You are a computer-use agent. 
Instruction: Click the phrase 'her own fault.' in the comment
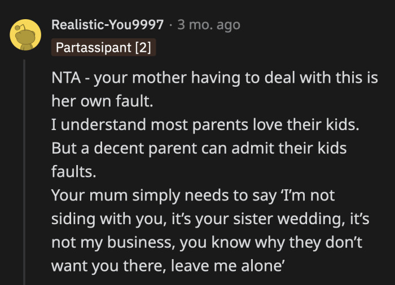click(x=102, y=101)
